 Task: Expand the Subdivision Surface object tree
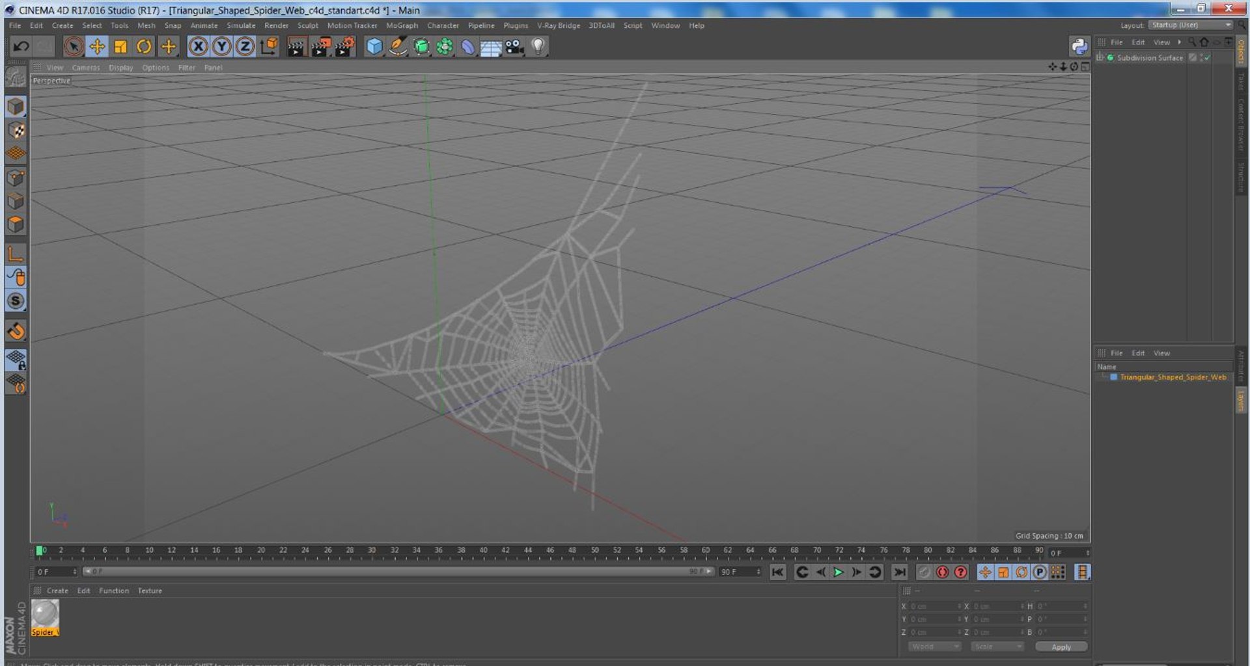coord(1100,58)
